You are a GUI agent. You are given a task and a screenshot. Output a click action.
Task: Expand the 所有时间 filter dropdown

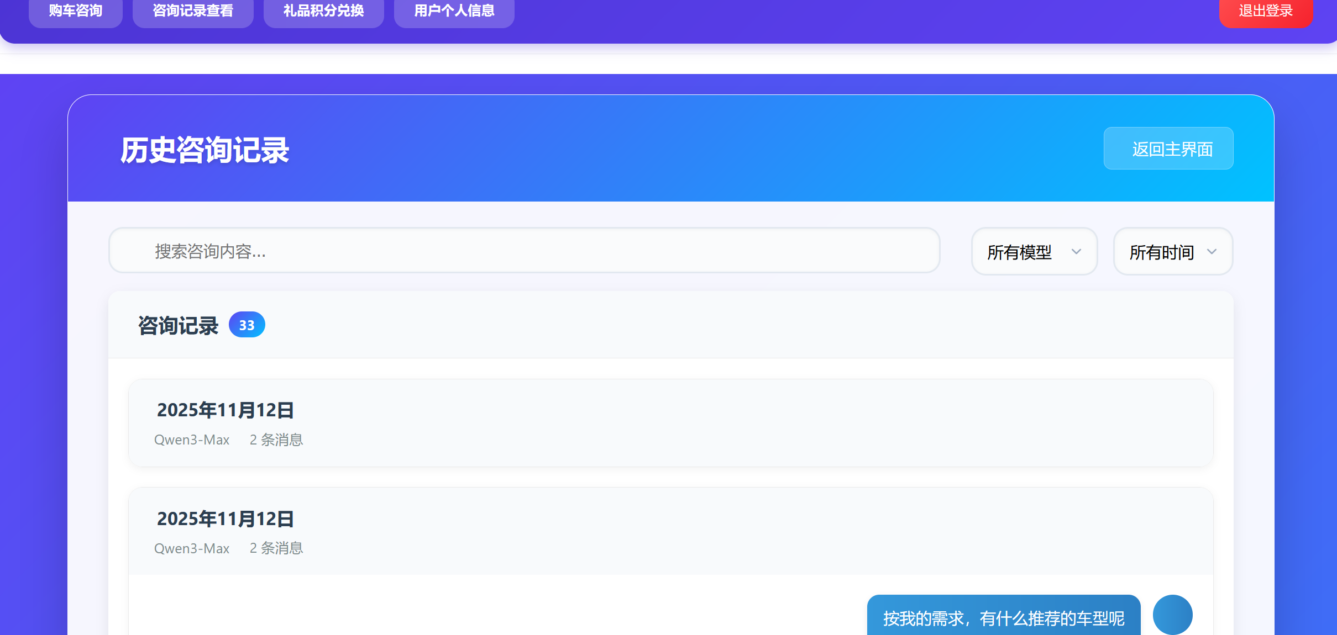(x=1173, y=252)
